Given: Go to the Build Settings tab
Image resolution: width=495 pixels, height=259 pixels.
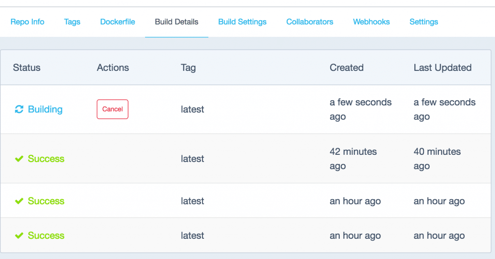Looking at the screenshot, I should [242, 22].
